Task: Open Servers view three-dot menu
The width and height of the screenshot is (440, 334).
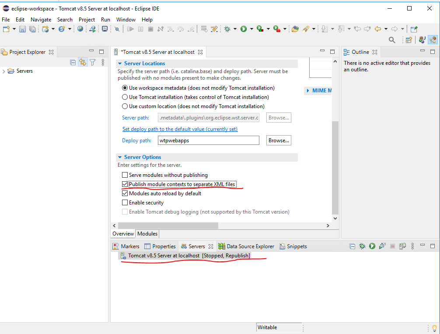Action: pos(412,246)
